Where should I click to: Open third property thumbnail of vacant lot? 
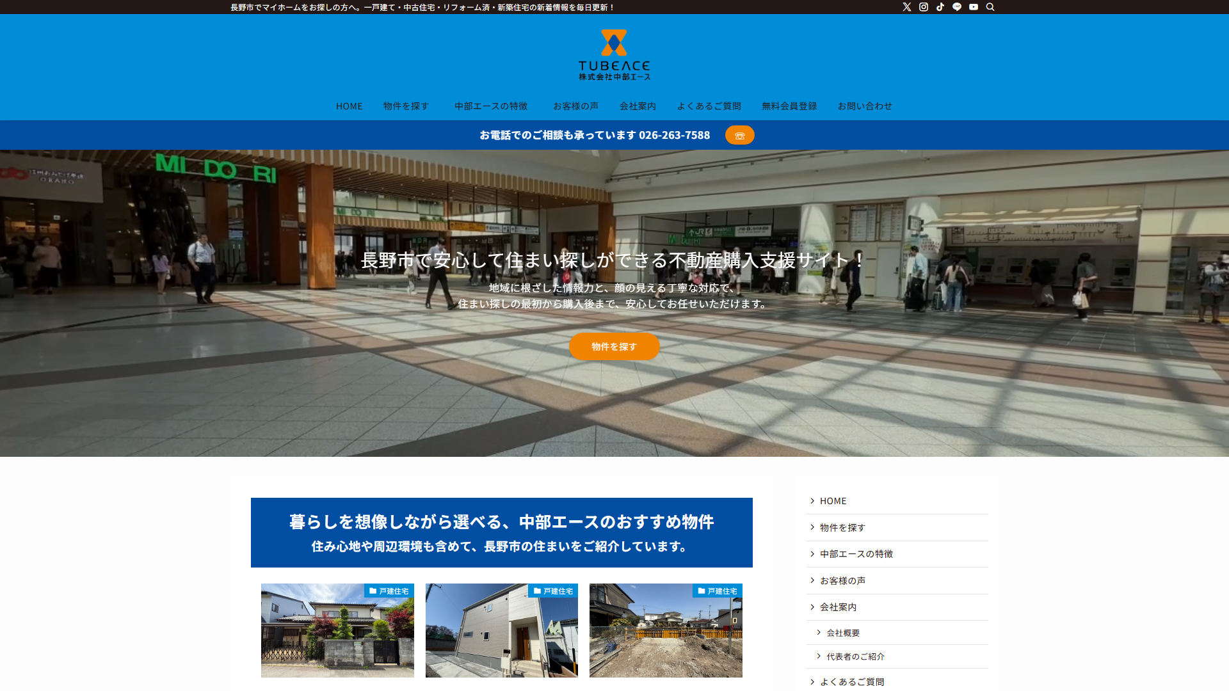click(x=666, y=630)
